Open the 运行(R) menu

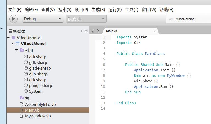click(115, 10)
